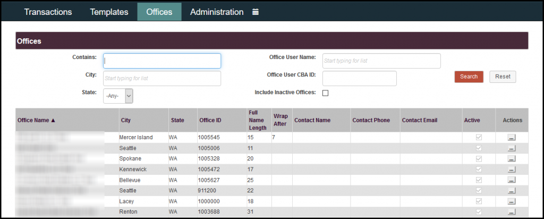
Task: Sort by State column header
Action: [177, 120]
